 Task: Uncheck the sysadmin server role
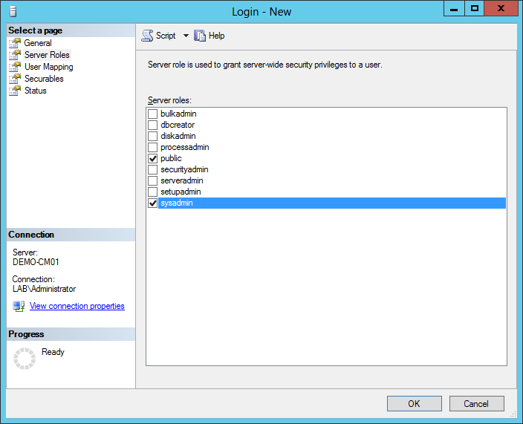pos(153,203)
